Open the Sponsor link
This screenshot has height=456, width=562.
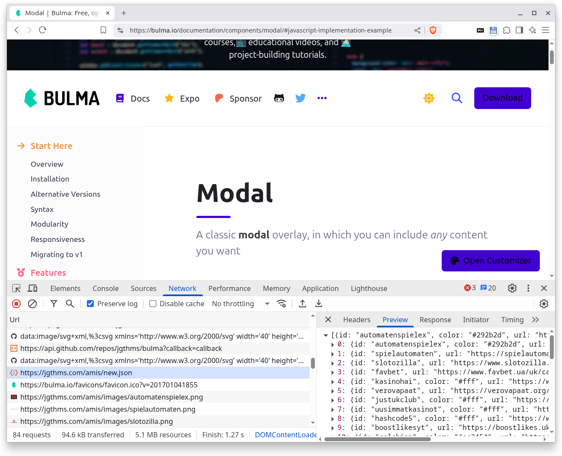(x=238, y=99)
